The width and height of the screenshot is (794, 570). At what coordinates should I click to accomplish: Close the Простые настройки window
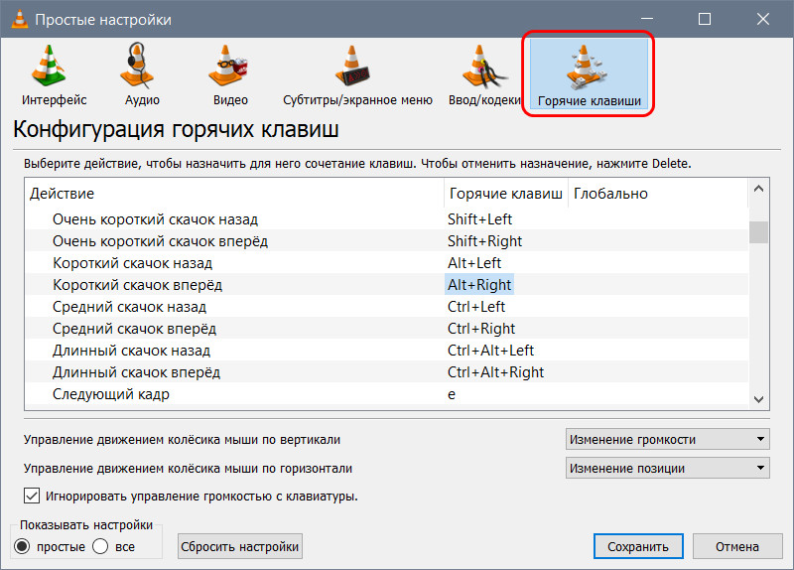pos(763,19)
